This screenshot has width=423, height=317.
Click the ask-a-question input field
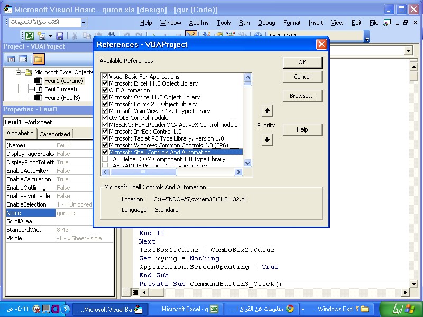(44, 22)
